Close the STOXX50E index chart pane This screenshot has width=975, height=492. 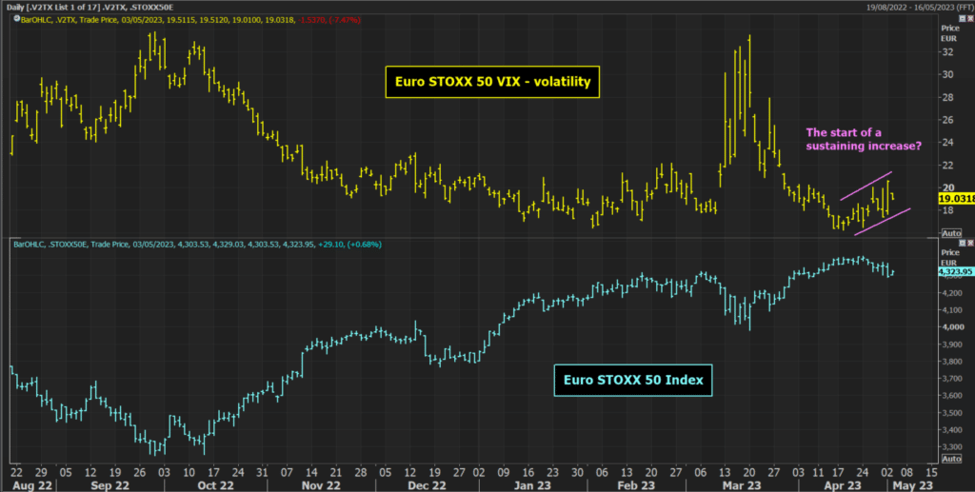[970, 244]
